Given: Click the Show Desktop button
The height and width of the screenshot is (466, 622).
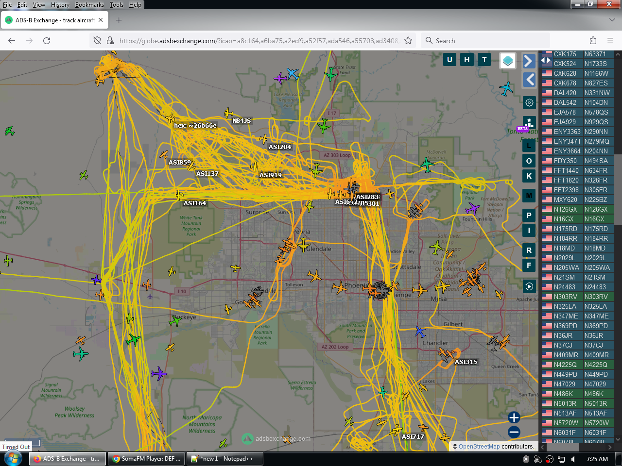Looking at the screenshot, I should tap(619, 459).
